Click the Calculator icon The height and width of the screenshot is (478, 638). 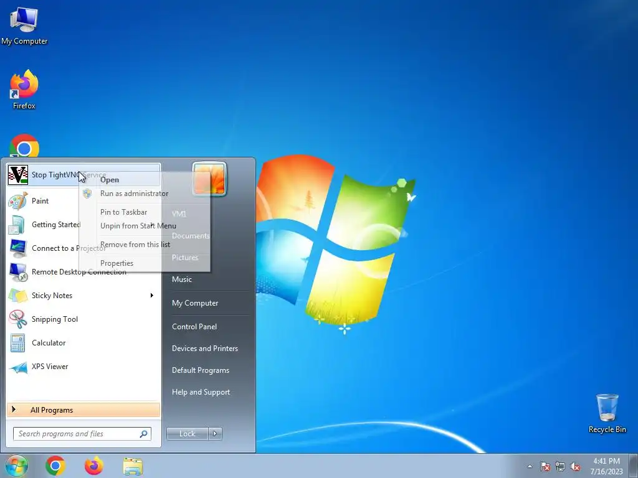(18, 343)
